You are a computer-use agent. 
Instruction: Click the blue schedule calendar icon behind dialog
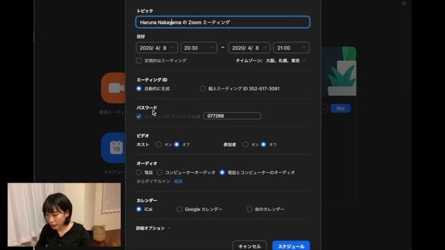(113, 148)
